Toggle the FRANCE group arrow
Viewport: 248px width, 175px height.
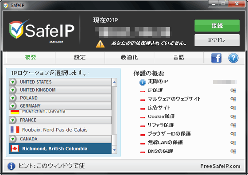point(13,120)
